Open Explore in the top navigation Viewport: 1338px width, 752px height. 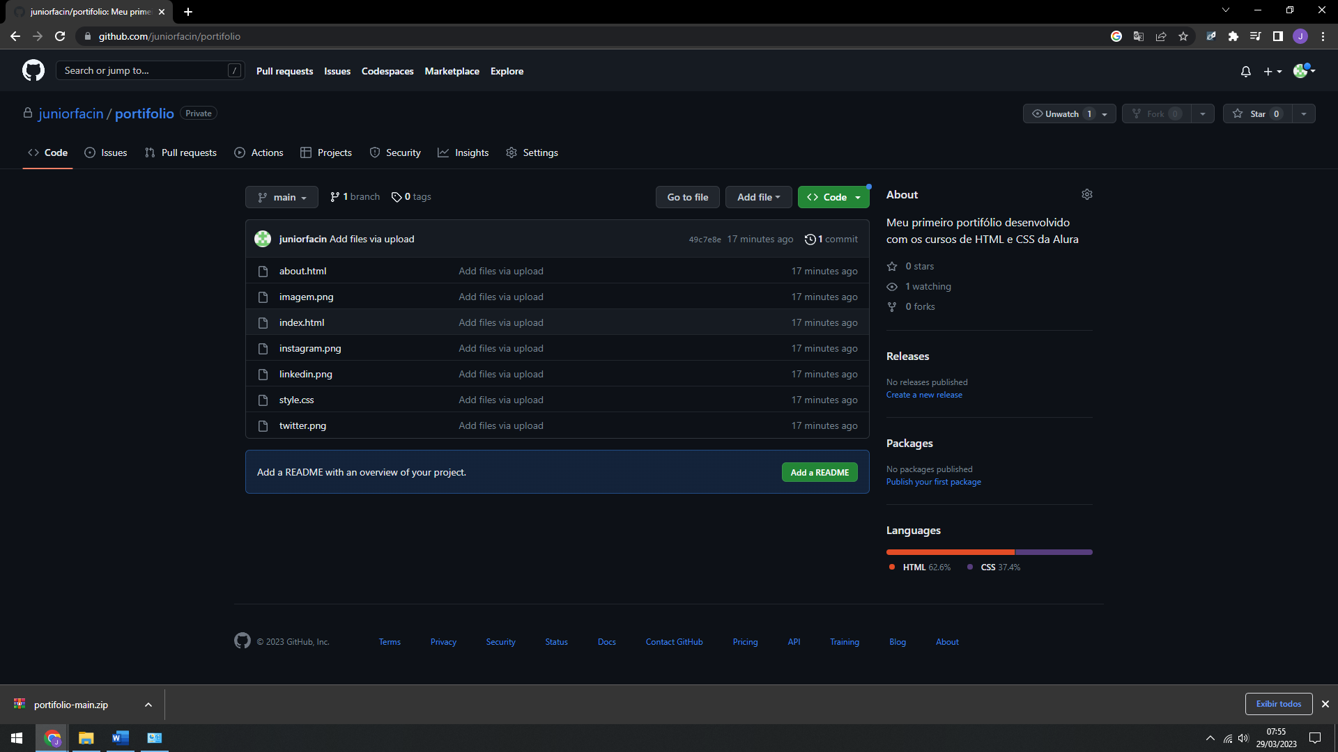pos(507,71)
